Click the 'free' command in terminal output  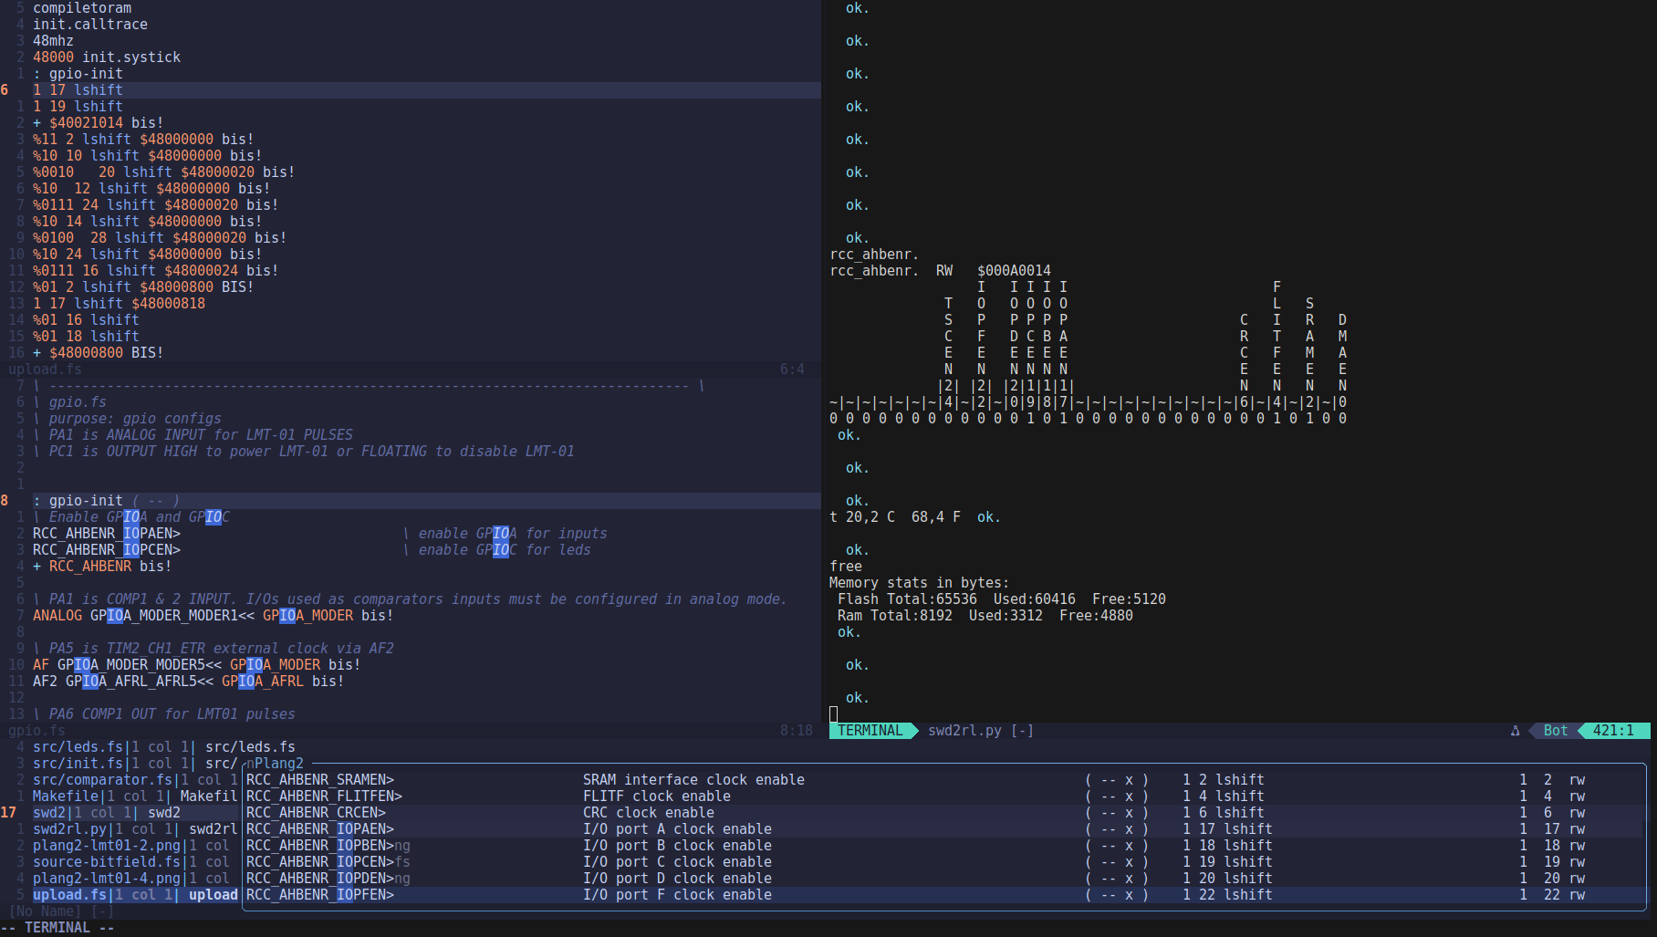click(x=845, y=567)
